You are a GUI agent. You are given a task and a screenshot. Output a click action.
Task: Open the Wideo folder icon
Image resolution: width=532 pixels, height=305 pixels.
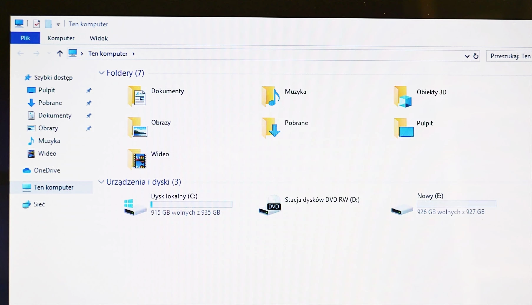pos(137,159)
